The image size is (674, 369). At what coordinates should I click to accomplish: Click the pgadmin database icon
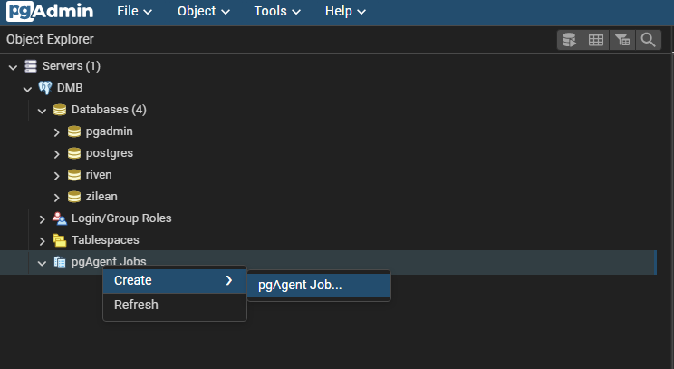[x=74, y=131]
